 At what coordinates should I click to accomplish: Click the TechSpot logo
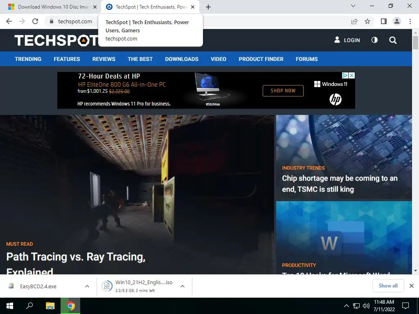(x=56, y=40)
